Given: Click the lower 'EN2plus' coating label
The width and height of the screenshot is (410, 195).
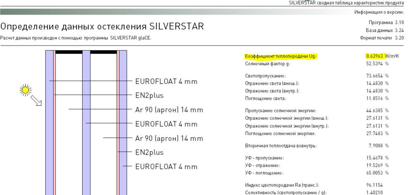Looking at the screenshot, I should point(149,152).
